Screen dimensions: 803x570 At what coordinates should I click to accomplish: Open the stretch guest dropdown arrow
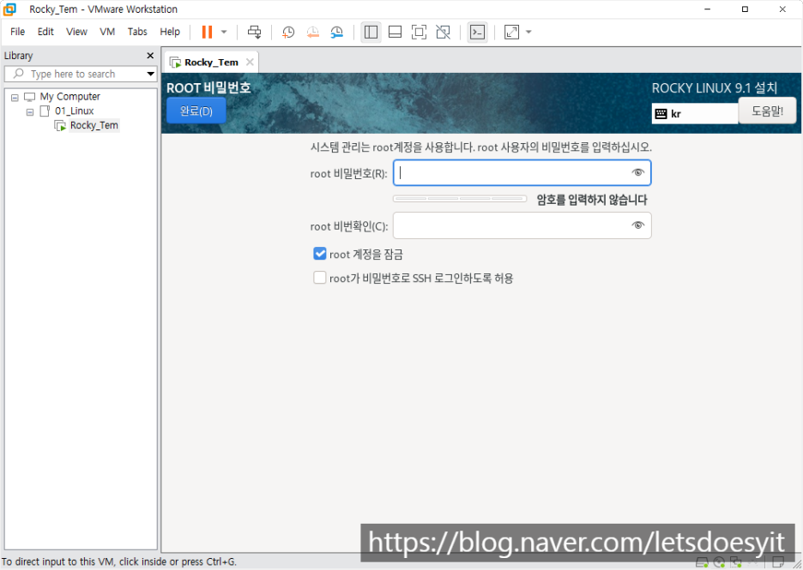[528, 33]
